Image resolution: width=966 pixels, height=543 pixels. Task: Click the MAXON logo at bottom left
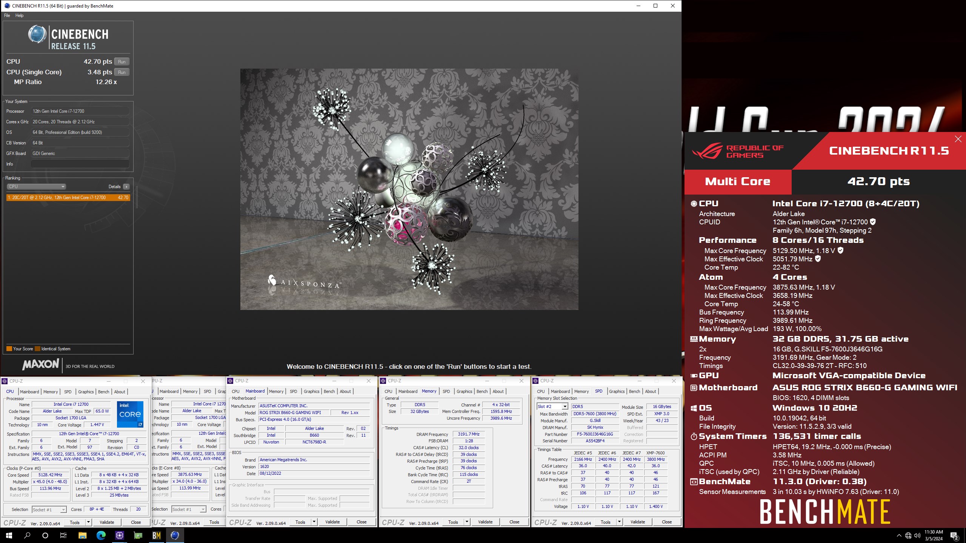(x=41, y=365)
